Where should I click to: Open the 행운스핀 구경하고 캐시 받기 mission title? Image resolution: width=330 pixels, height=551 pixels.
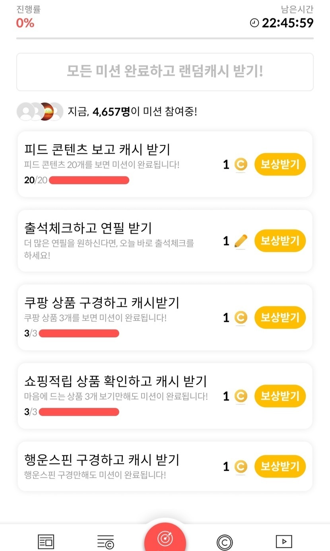[101, 460]
